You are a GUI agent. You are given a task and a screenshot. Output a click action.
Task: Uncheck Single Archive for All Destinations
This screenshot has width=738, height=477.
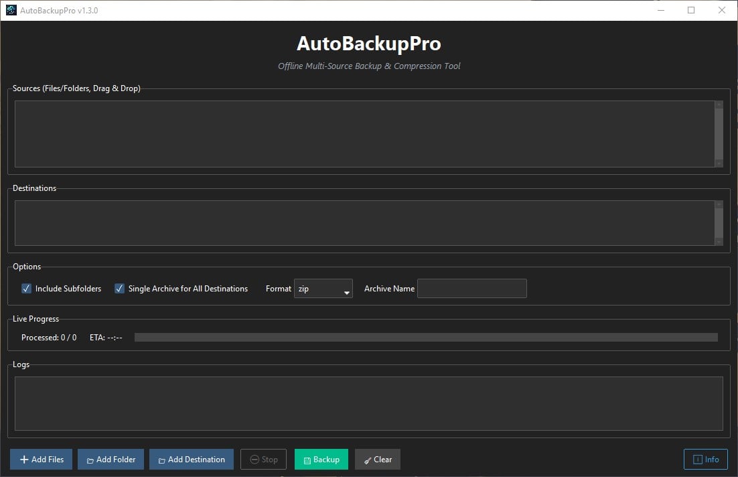click(x=119, y=288)
